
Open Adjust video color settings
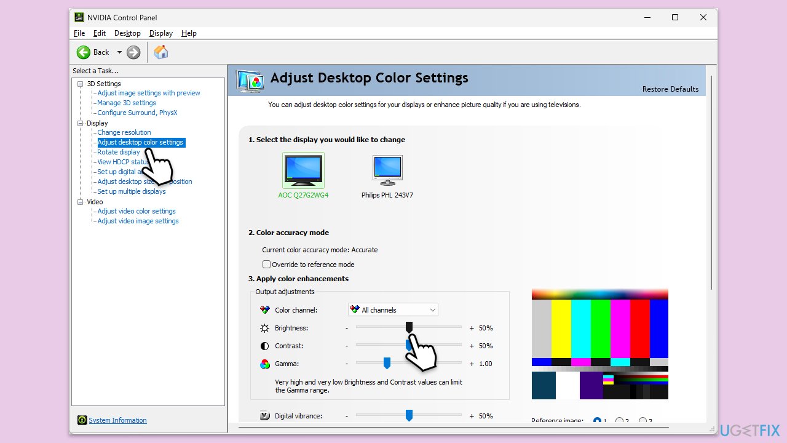tap(136, 211)
